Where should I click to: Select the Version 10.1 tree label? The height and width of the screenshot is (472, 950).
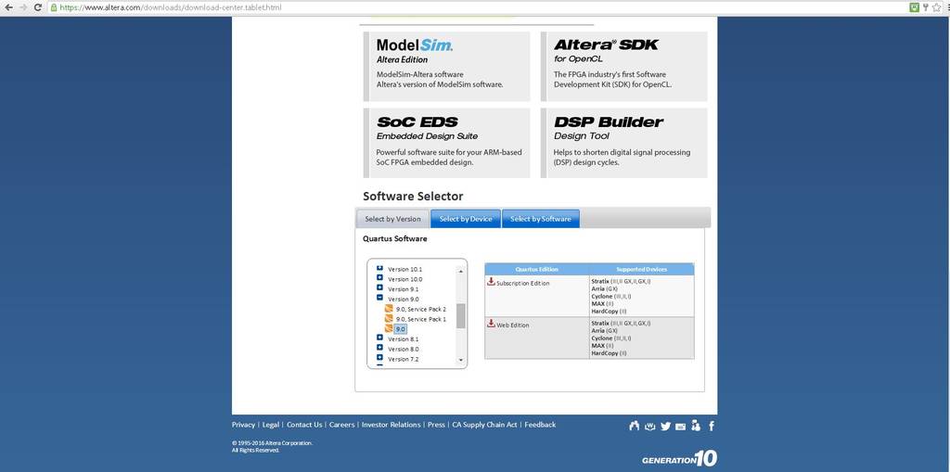click(404, 269)
